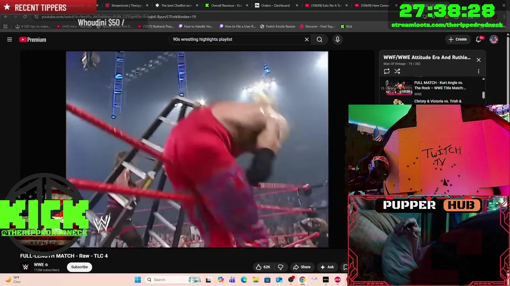The image size is (510, 286).
Task: Open Kick bookmark
Action: coord(346,26)
